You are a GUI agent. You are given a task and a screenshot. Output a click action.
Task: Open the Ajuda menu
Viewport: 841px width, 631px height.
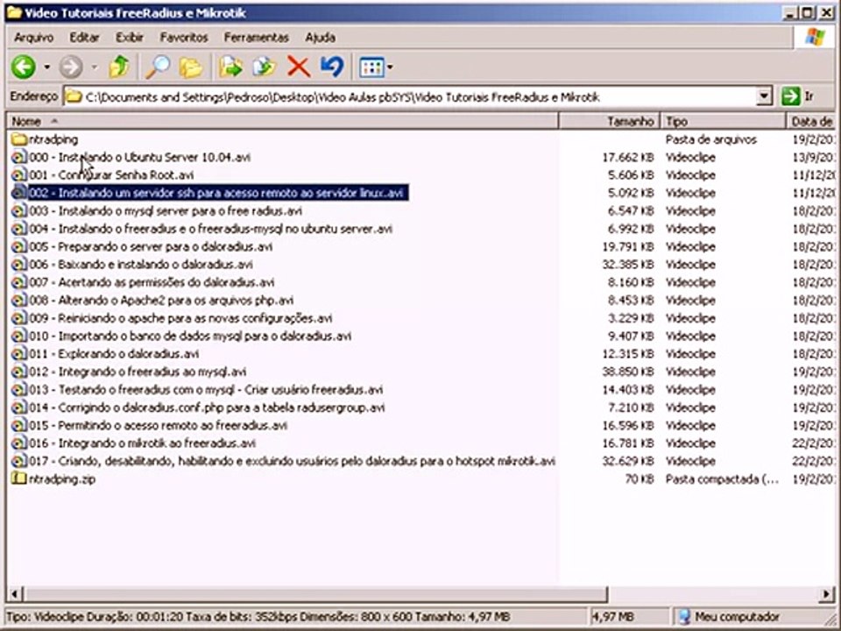tap(321, 38)
